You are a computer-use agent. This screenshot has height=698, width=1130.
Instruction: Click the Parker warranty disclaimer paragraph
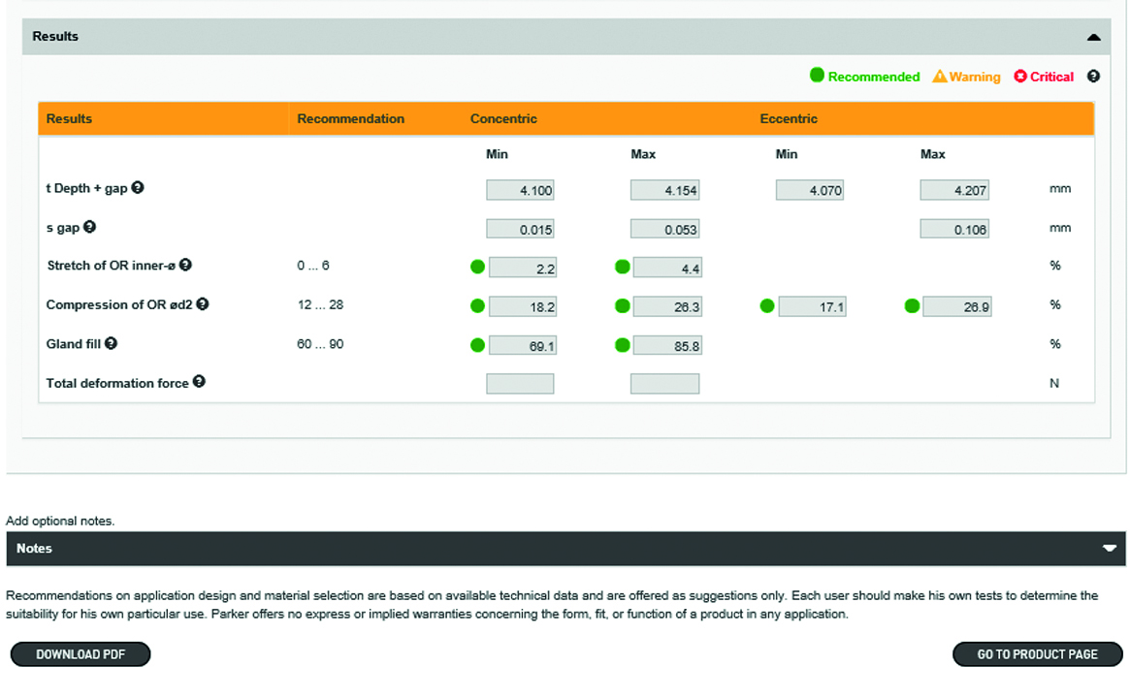(x=552, y=605)
